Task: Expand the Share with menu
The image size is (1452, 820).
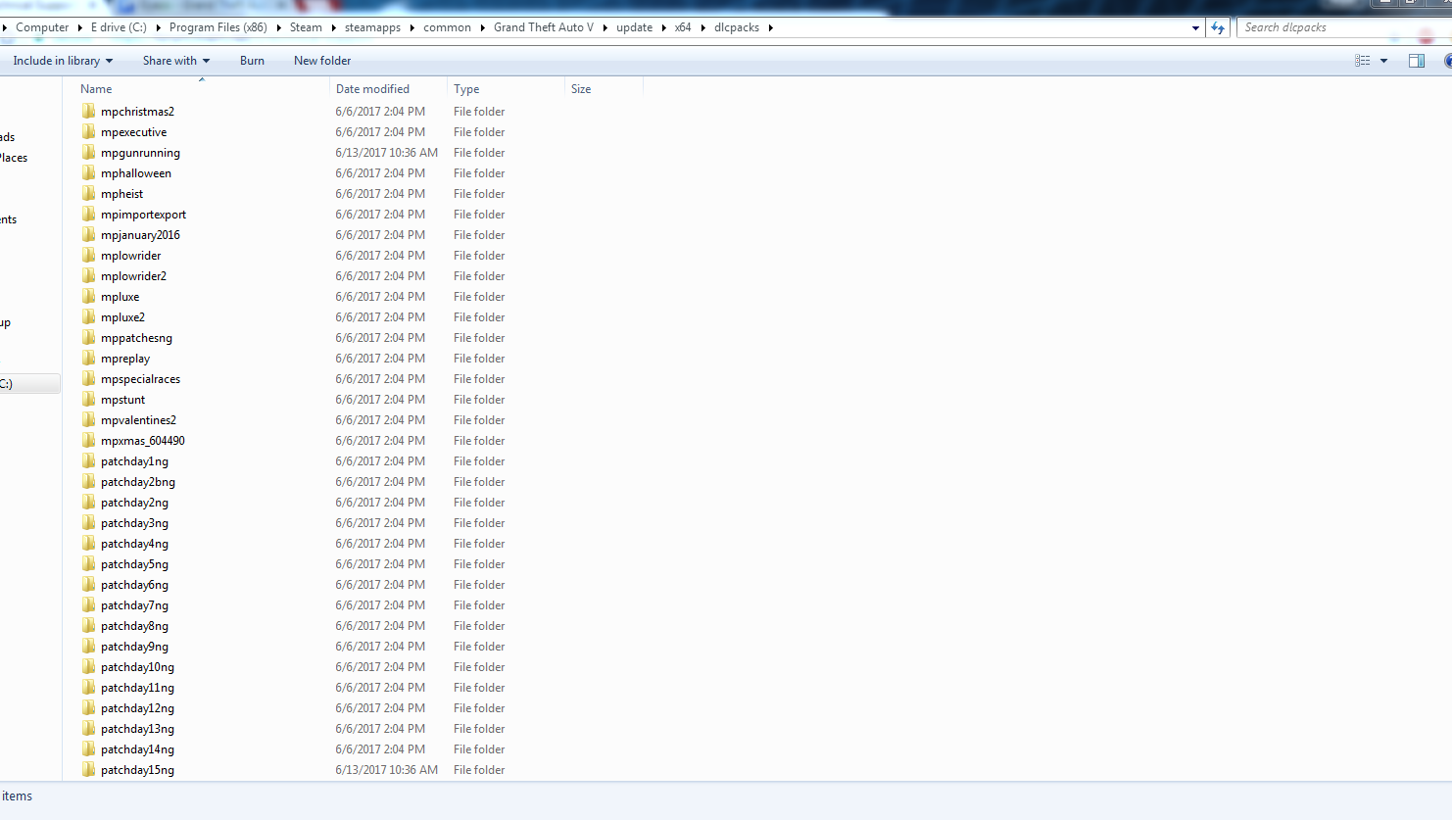Action: (176, 61)
